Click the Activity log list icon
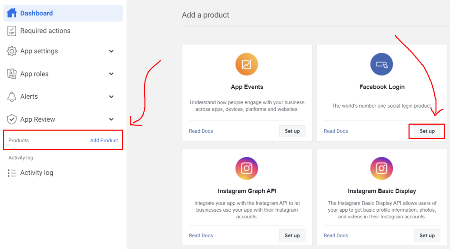Image resolution: width=450 pixels, height=249 pixels. click(12, 173)
